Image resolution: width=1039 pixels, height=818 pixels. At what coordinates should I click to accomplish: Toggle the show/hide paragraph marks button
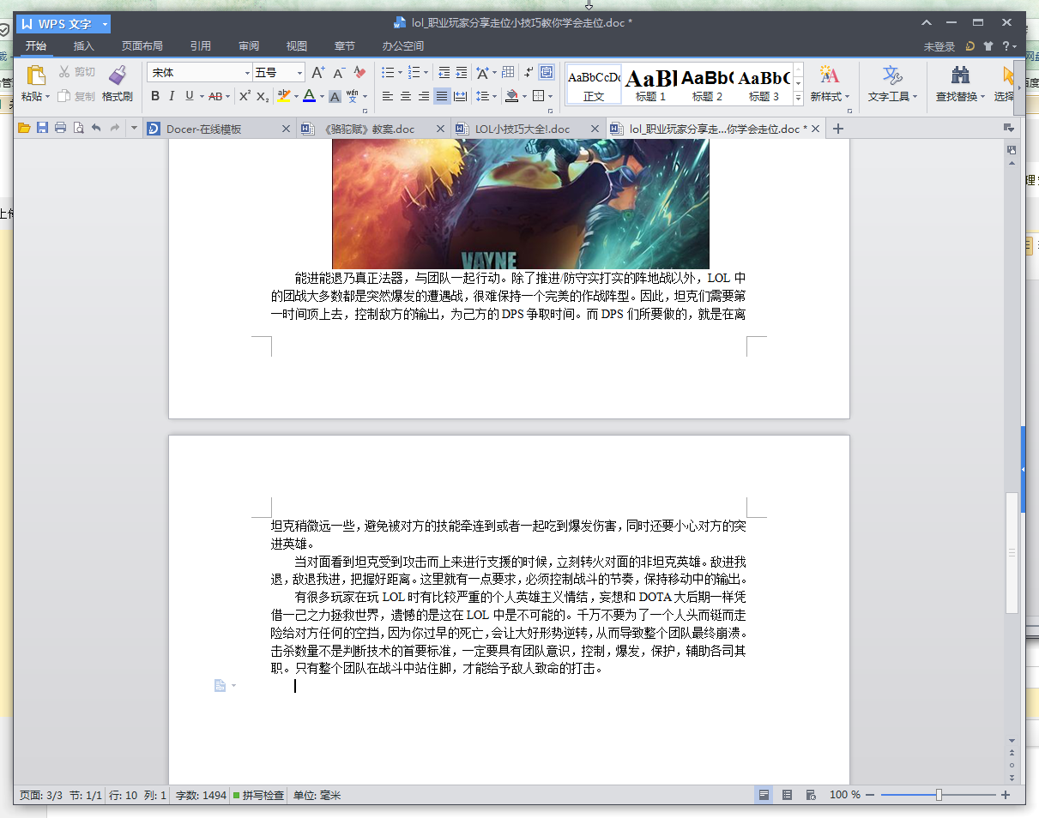[529, 73]
